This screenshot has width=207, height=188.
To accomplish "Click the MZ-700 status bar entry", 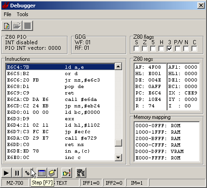I will (x=15, y=183).
